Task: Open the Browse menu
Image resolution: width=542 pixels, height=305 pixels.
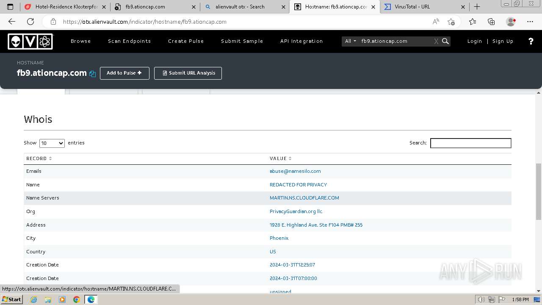Action: [x=81, y=41]
